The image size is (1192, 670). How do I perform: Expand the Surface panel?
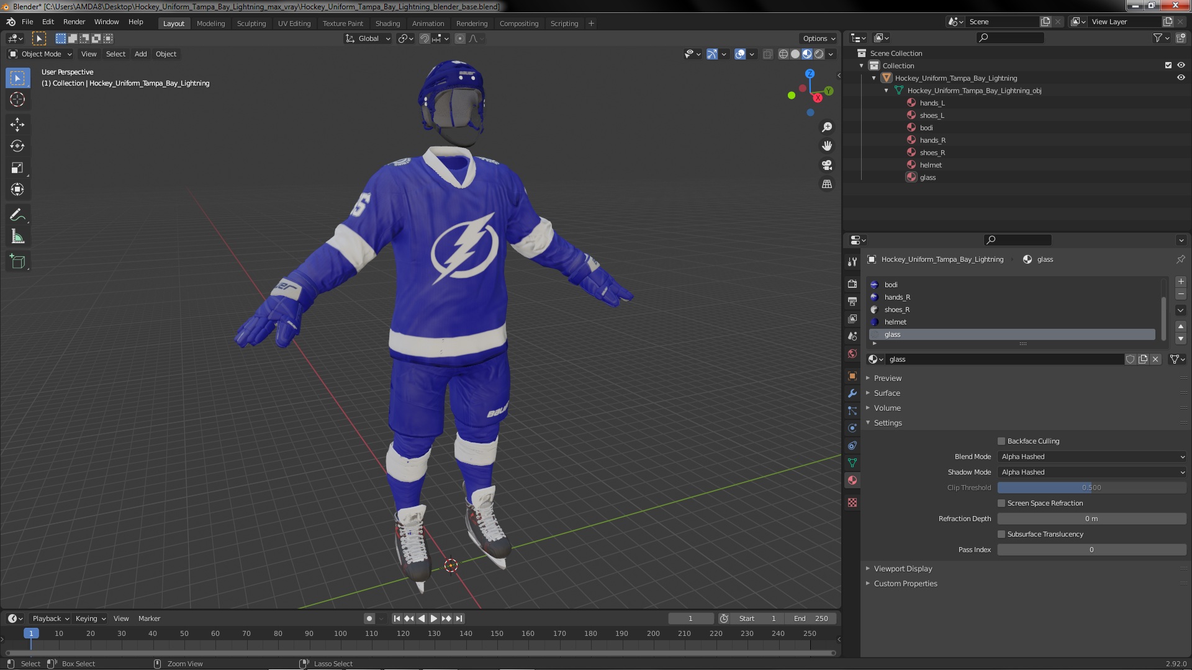pyautogui.click(x=887, y=393)
